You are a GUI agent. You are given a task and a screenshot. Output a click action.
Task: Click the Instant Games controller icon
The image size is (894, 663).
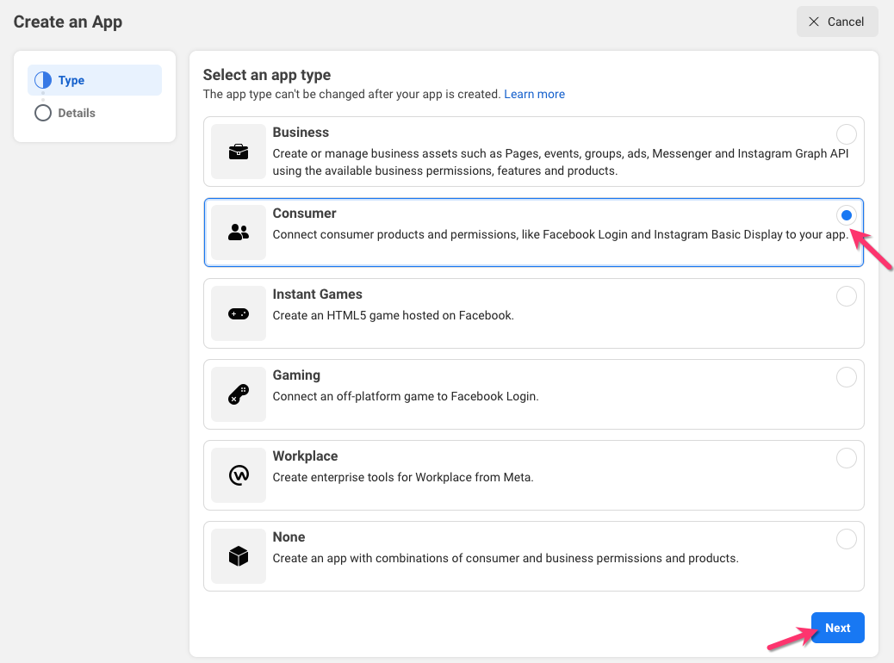tap(239, 313)
